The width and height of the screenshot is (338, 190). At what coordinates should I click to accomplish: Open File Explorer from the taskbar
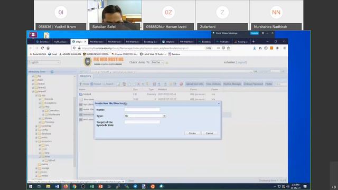[x=48, y=186]
